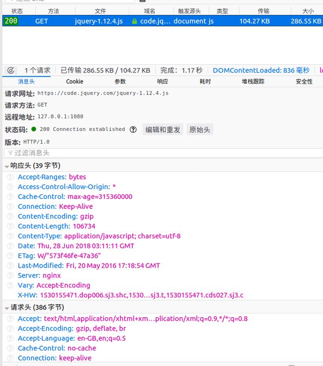Sort by the 大小 column header
The width and height of the screenshot is (323, 366).
click(x=308, y=11)
